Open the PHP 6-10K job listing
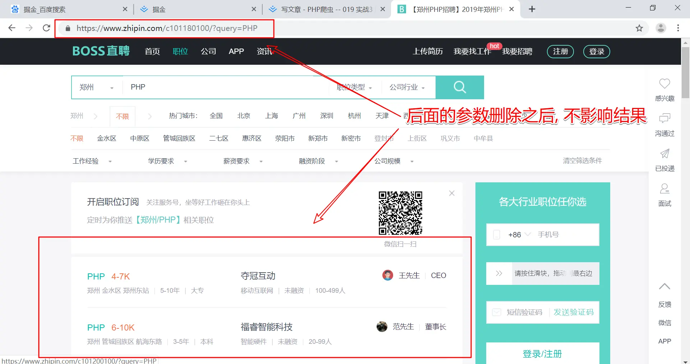 tap(111, 327)
